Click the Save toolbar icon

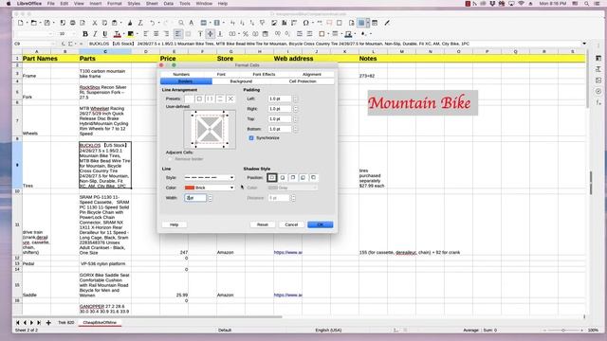46,23
